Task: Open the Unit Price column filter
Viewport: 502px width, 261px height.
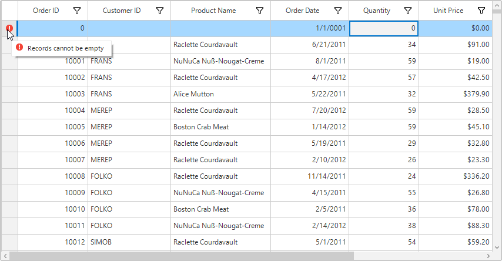Action: pyautogui.click(x=481, y=11)
